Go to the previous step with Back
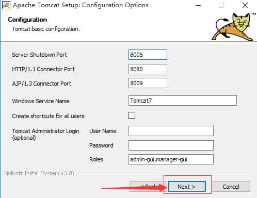The image size is (257, 198). 147,187
